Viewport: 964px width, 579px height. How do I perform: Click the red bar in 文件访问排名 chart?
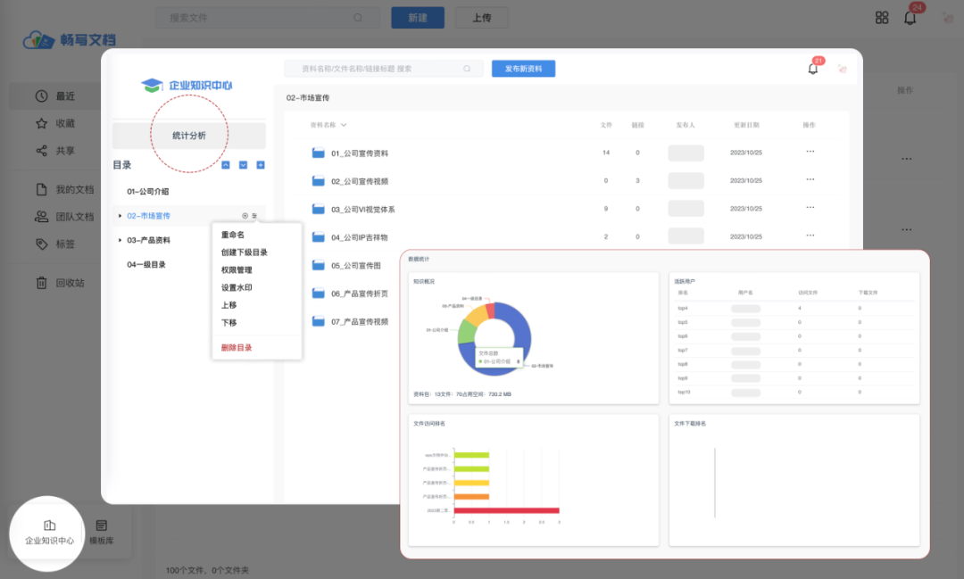(507, 510)
